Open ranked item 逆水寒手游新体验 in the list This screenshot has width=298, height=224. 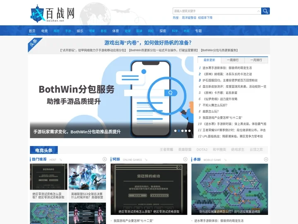[x=227, y=68]
